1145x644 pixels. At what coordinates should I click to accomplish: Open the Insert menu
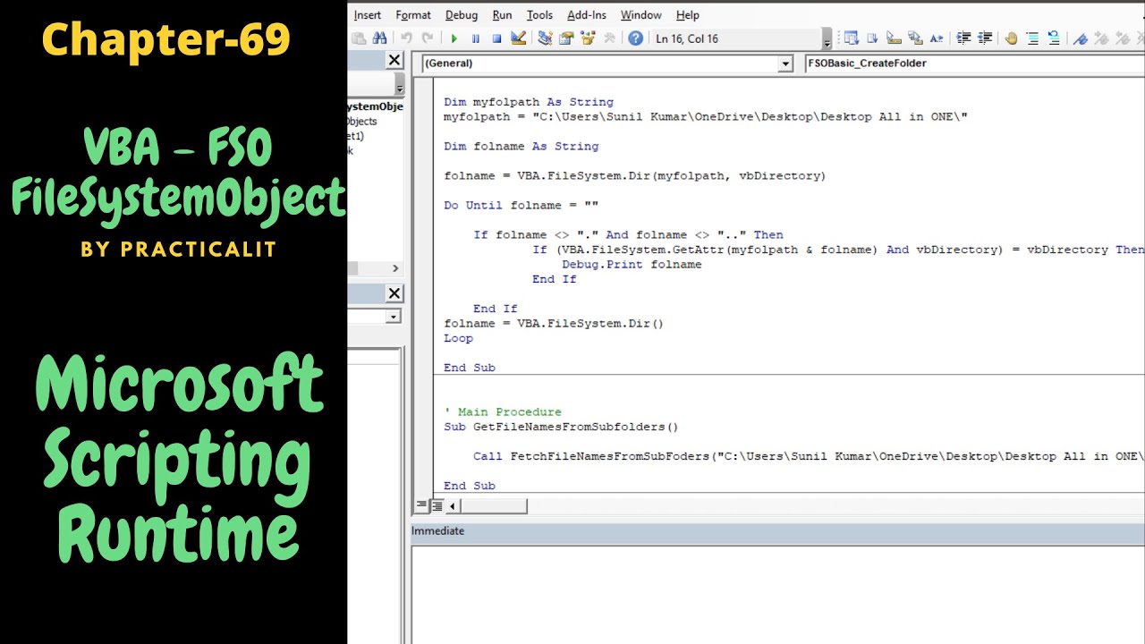368,15
